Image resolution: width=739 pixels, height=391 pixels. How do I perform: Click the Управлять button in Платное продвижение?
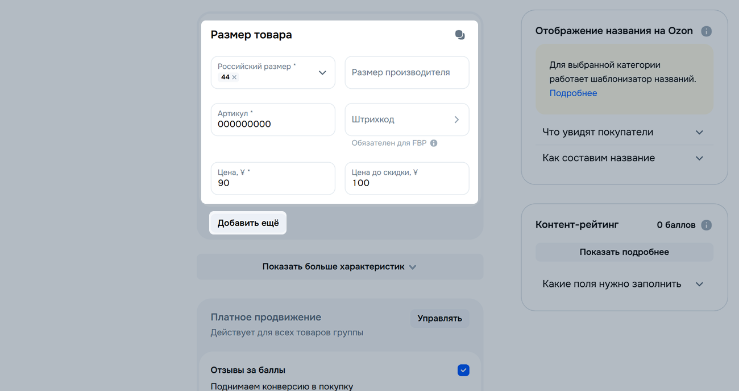439,318
